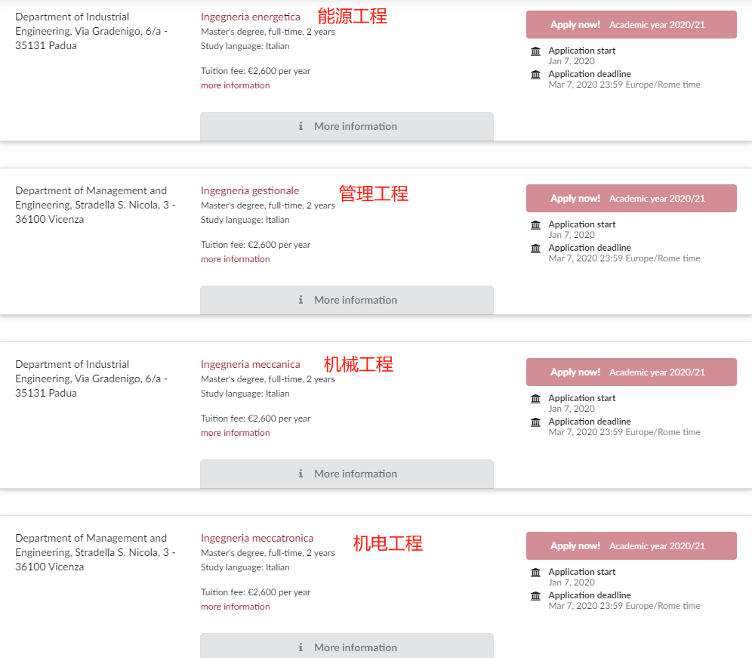Expand More information for Ingegneria energetica
This screenshot has height=658, width=752.
click(x=347, y=126)
